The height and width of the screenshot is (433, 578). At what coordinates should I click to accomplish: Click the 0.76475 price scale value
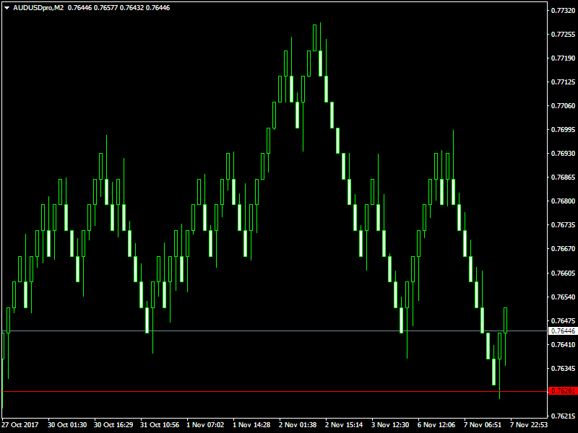(563, 321)
